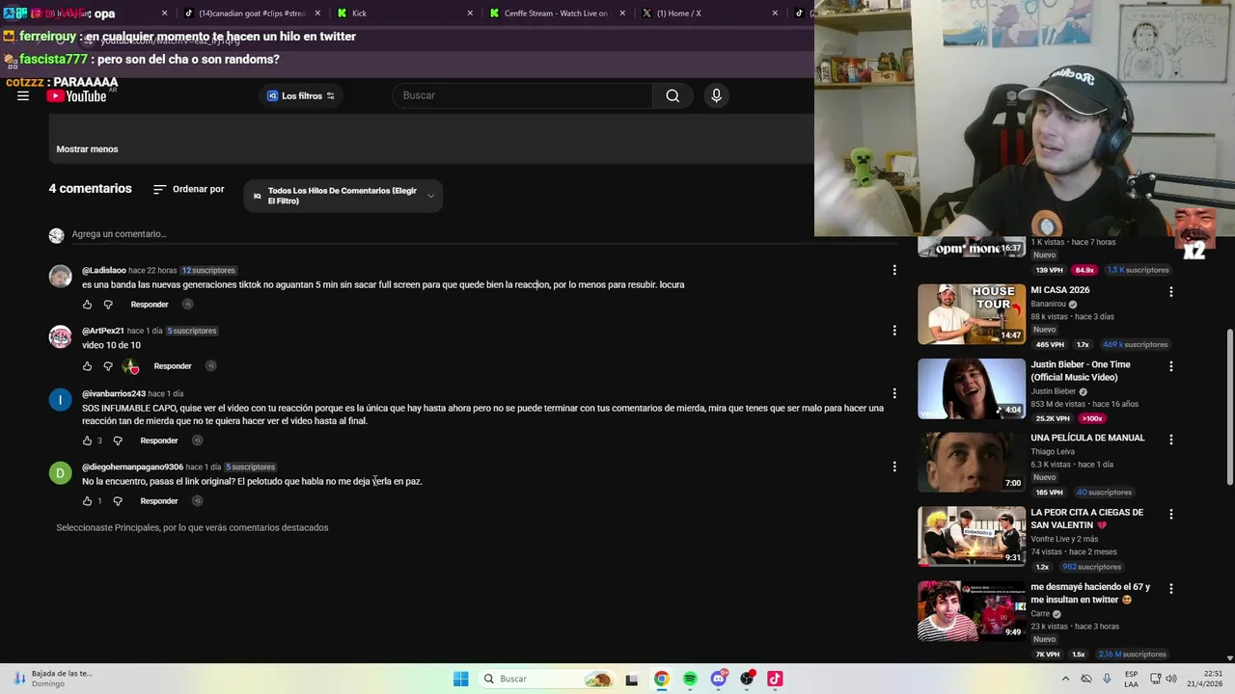Open more options for MI CASA 2026 video
This screenshot has height=694, width=1235.
(x=1171, y=291)
